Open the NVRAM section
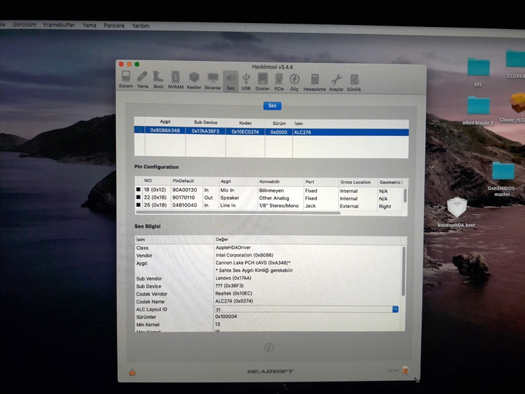This screenshot has width=525, height=394. click(x=176, y=79)
